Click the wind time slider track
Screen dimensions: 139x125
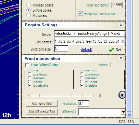[61, 95]
